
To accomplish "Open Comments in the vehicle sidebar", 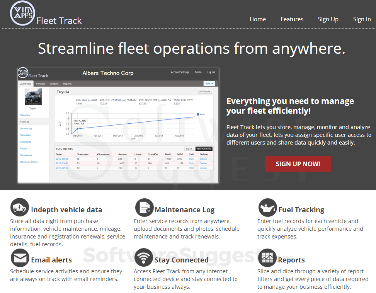I will tap(26, 142).
